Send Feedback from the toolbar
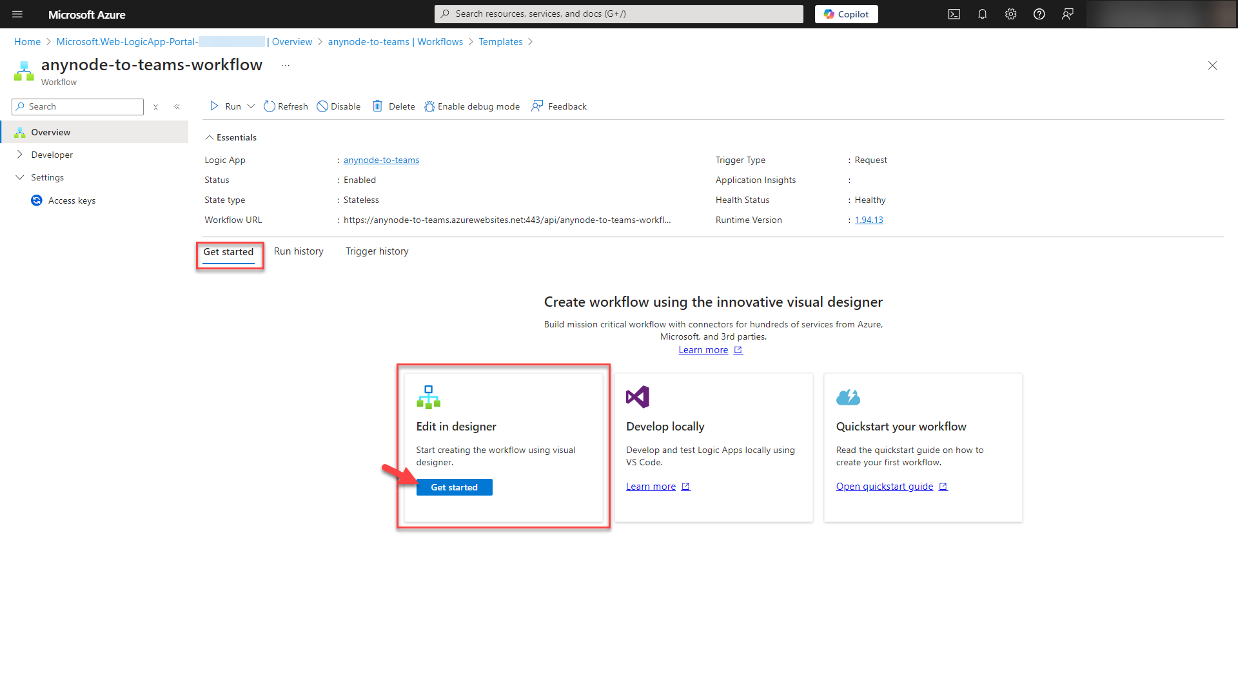The image size is (1238, 696). [558, 106]
